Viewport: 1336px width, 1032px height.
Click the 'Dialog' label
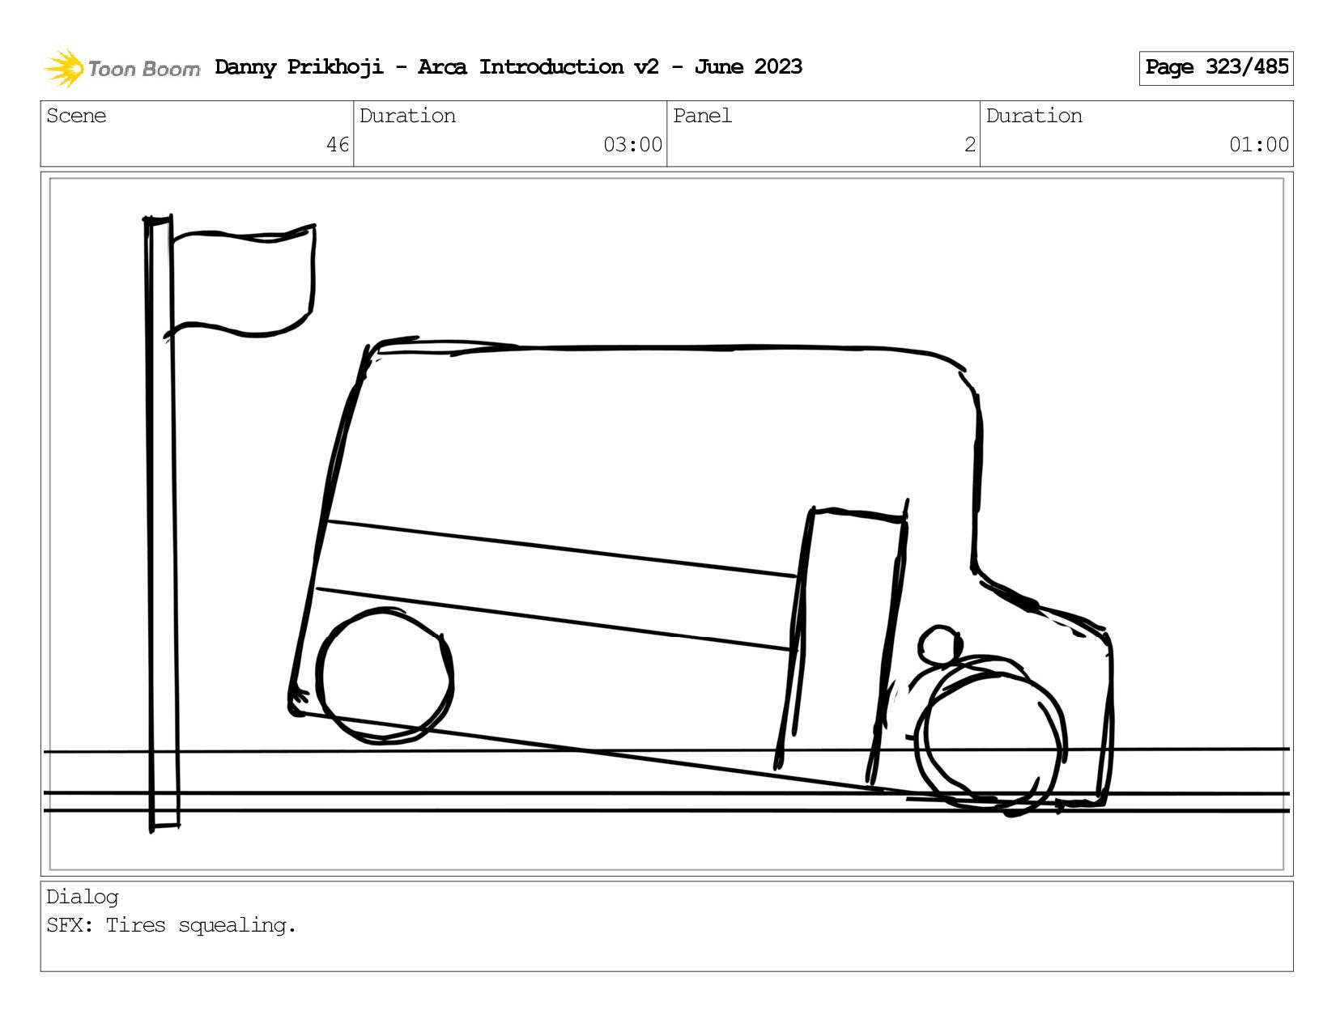(x=83, y=897)
